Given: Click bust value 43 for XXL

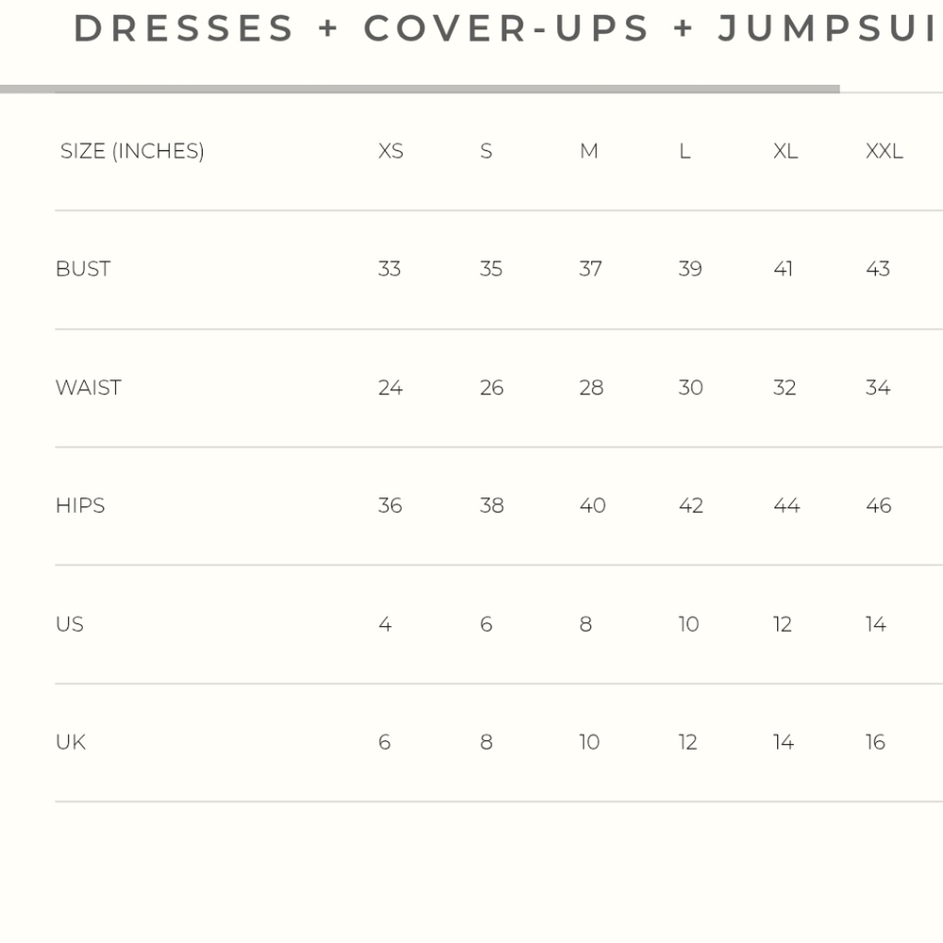Looking at the screenshot, I should 877,269.
